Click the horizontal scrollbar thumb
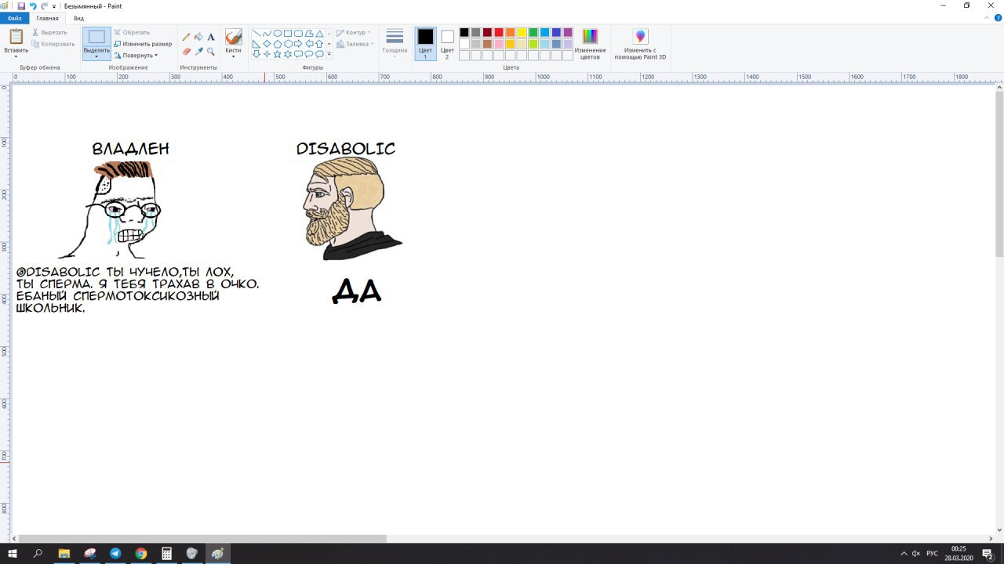Viewport: 1004px width, 564px height. click(202, 538)
